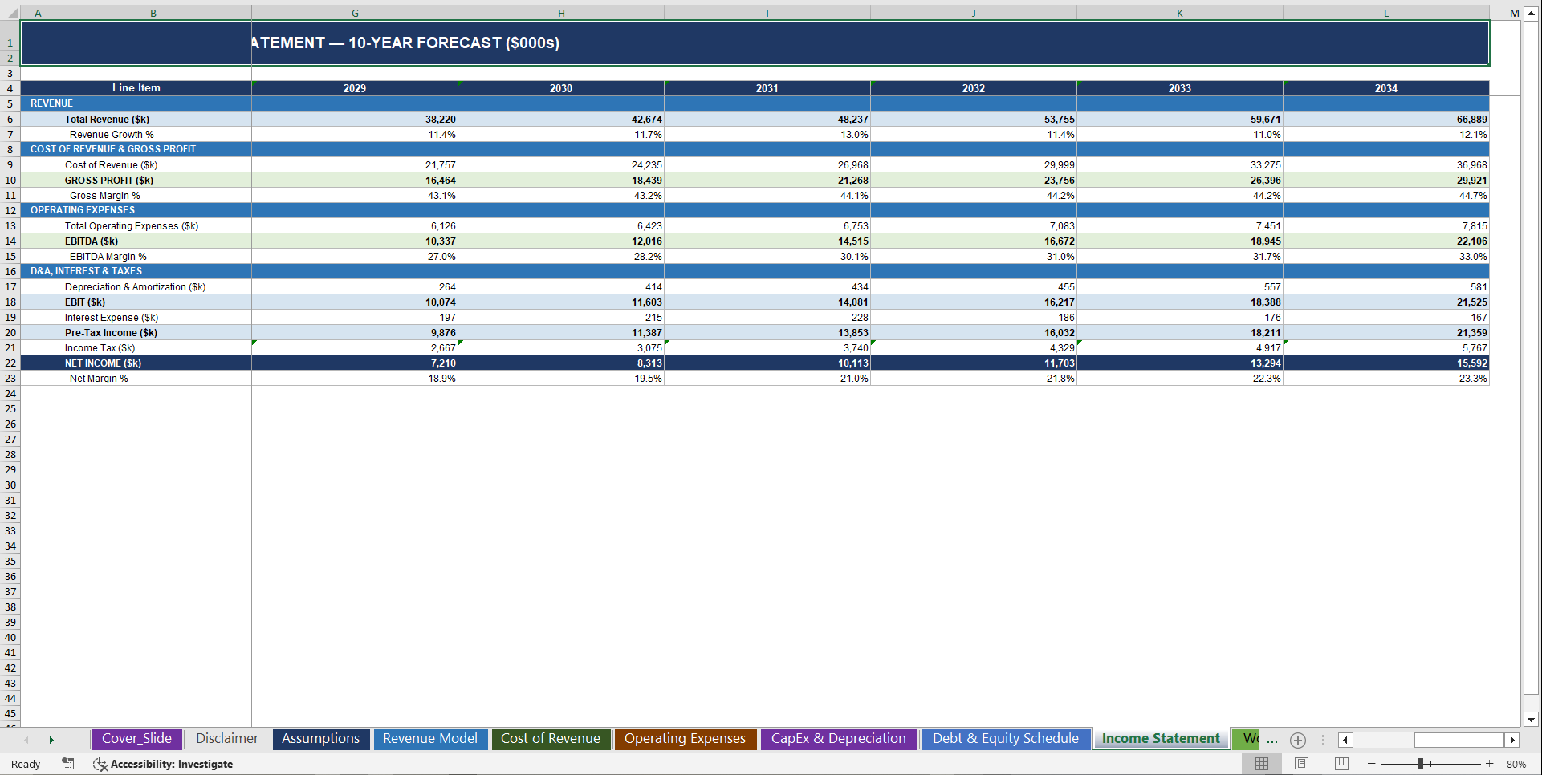Click the macro recording icon beside Ready

click(67, 764)
